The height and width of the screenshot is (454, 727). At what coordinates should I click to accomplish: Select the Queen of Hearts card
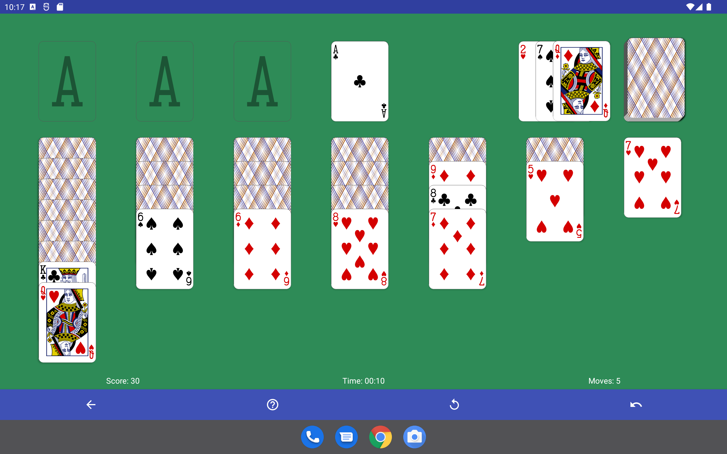click(x=67, y=323)
